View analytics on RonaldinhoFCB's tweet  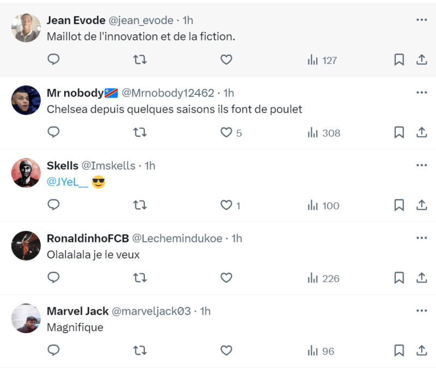click(x=323, y=279)
